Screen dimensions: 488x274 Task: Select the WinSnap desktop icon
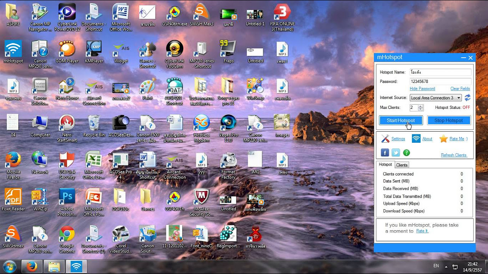[x=255, y=89]
